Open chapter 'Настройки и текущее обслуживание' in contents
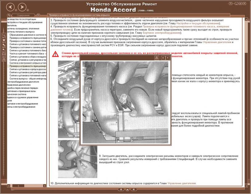 [x=25, y=22]
